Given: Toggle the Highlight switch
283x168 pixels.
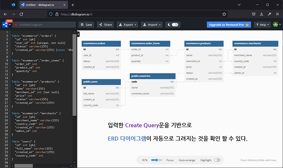Looking at the screenshot, I should pos(217,160).
